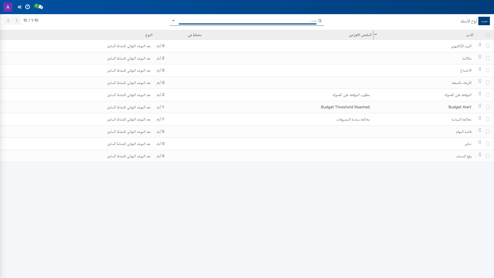Click type cell in البريد الإلكتروني row

coord(129,46)
